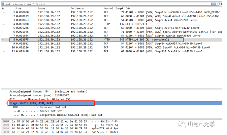Click hex dump row offset 0020
227x135 pixels.
click(x=6, y=122)
